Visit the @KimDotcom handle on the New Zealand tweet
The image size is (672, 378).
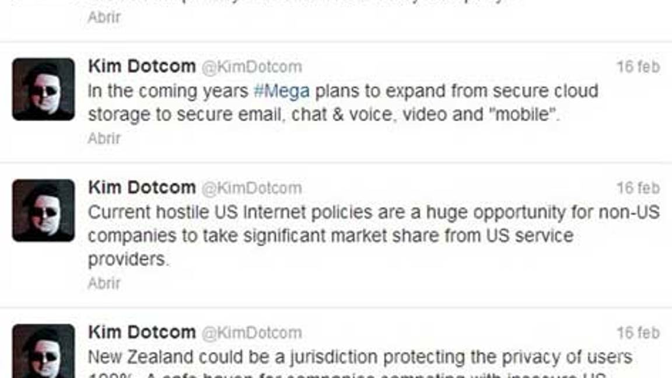251,333
